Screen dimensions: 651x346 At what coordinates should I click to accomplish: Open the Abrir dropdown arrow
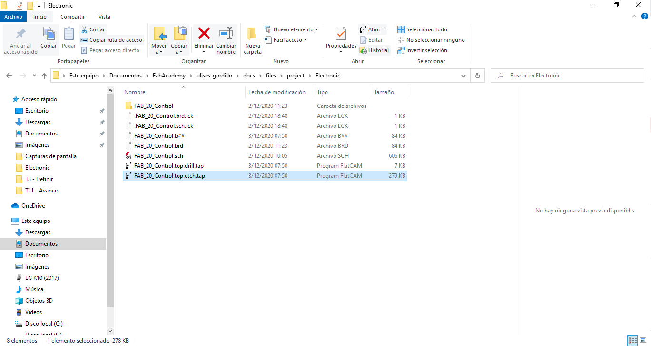click(384, 29)
